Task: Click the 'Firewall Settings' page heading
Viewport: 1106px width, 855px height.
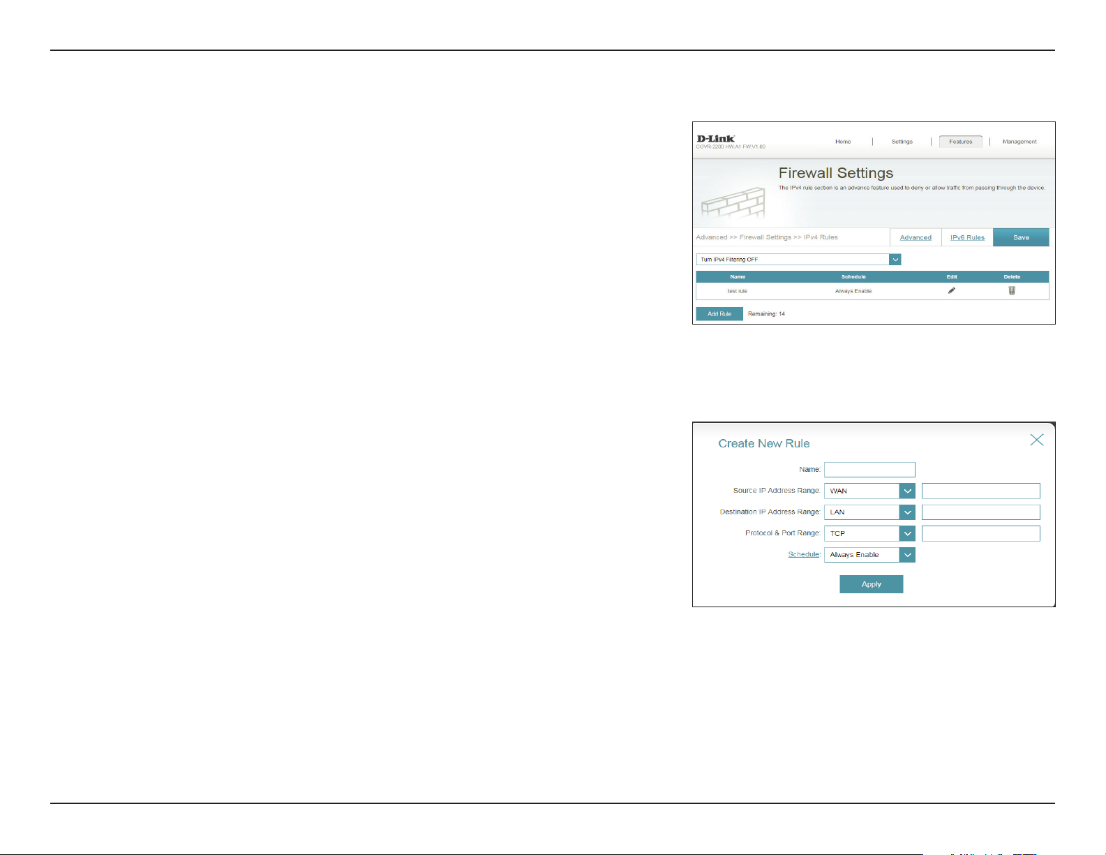Action: [x=836, y=173]
